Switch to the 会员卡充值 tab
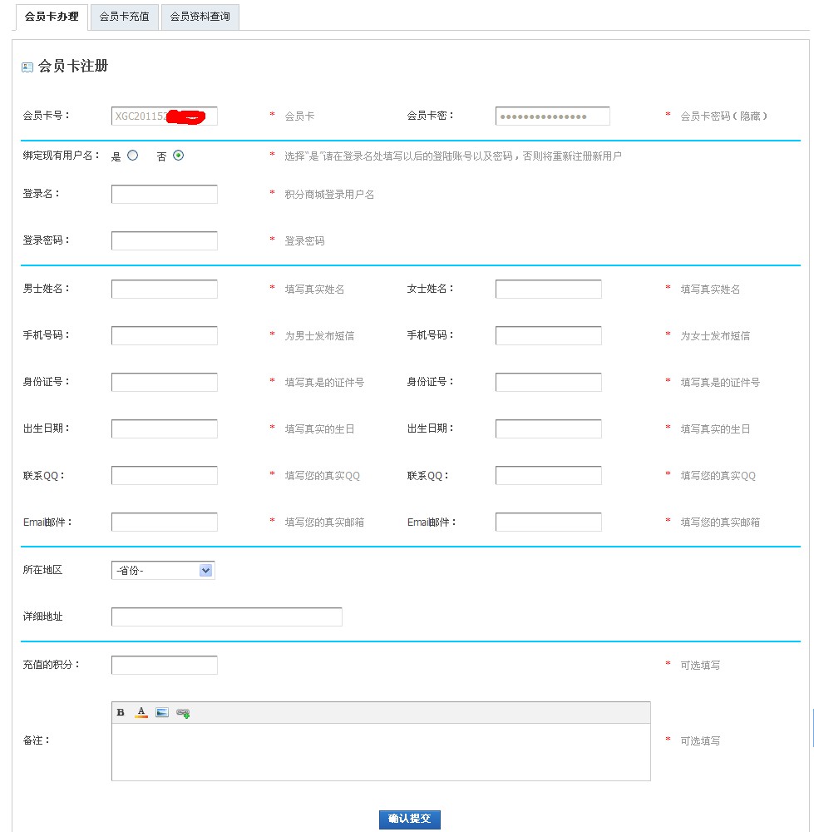814x832 pixels. [123, 17]
